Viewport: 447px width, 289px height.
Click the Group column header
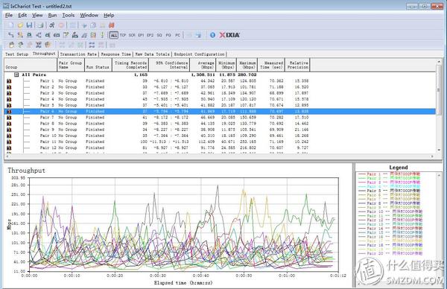point(31,65)
